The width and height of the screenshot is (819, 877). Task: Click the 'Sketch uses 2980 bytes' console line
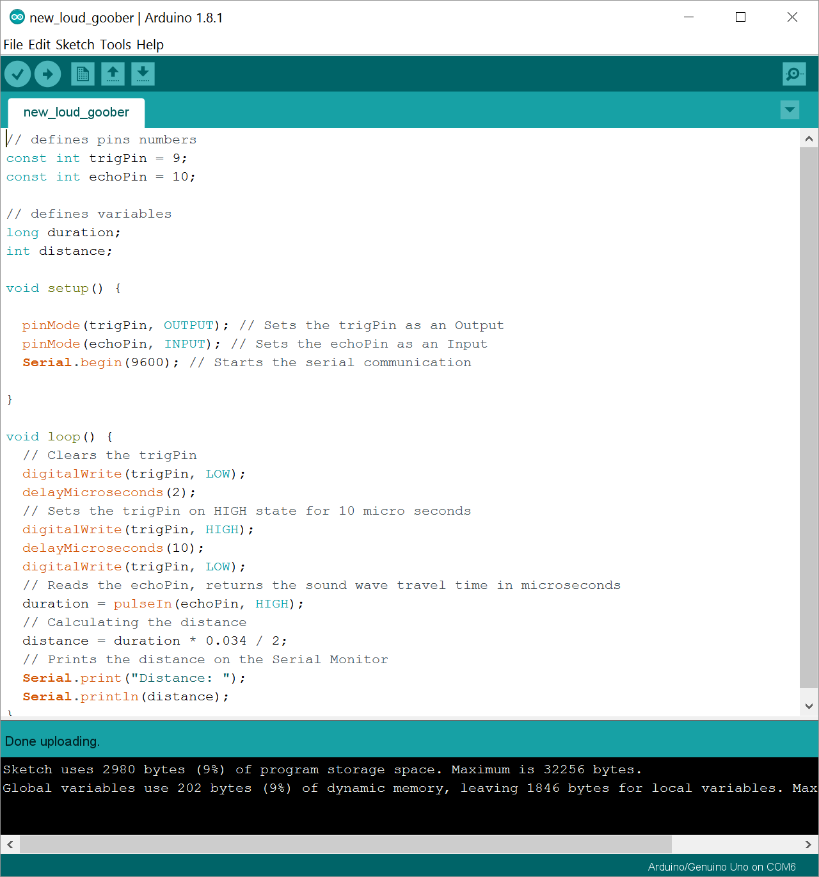point(322,769)
